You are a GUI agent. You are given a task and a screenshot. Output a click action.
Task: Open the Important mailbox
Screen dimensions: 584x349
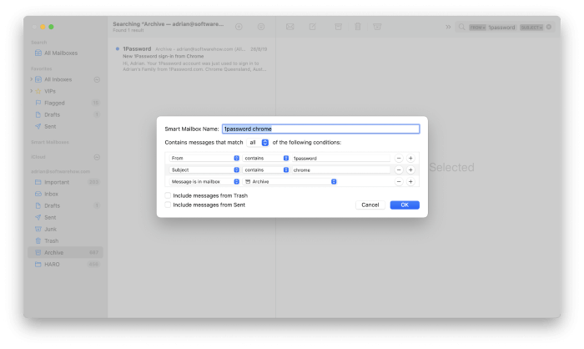65,182
